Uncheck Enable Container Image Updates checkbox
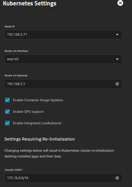The height and width of the screenshot is (187, 132). pyautogui.click(x=7, y=100)
